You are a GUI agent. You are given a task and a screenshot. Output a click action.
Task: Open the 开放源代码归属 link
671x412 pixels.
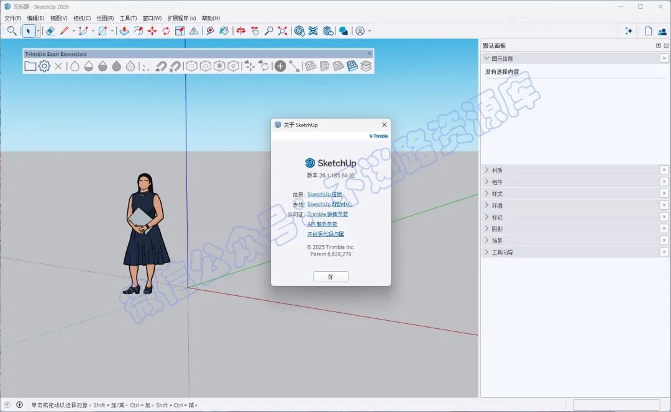[326, 234]
